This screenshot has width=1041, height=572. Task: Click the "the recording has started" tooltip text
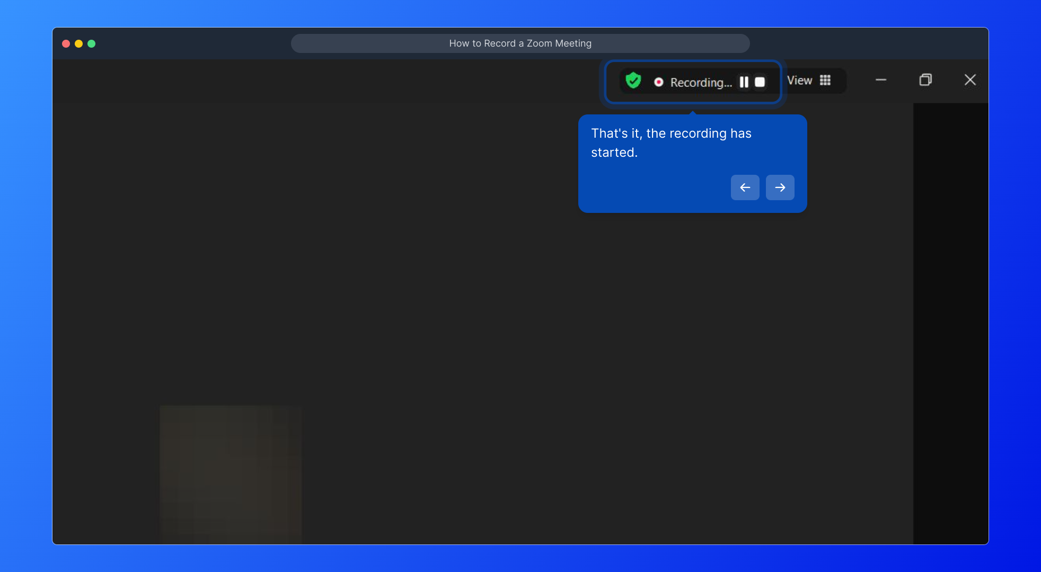point(671,143)
